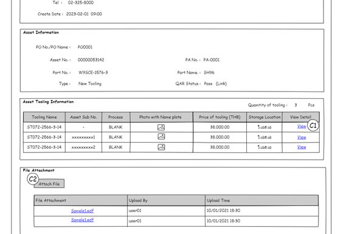The image size is (338, 234).
Task: Open View link for xxxxxxxxx1 row
Action: [302, 137]
